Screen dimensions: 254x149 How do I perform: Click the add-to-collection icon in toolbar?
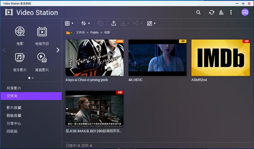coord(100,23)
